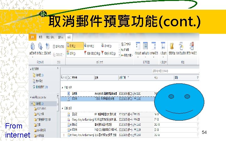
Task: Click high-importance mark on last message
Action: pos(64,135)
